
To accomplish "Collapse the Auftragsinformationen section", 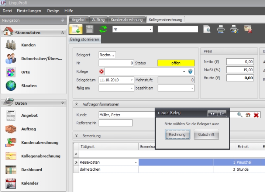I will [x=76, y=105].
